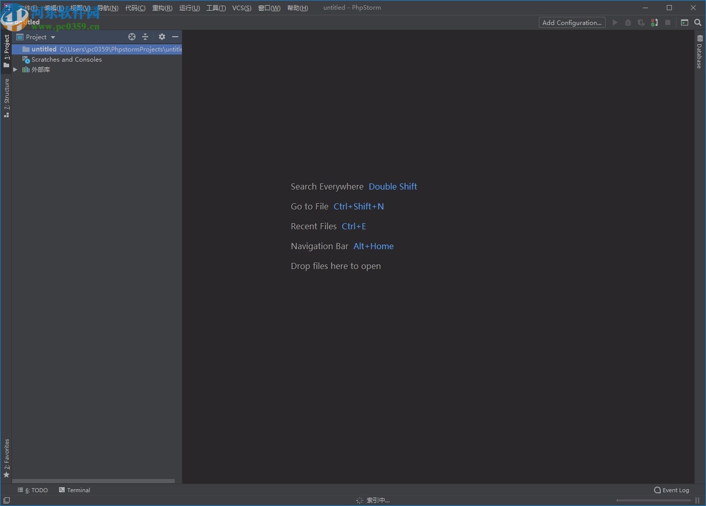Open the VCS(S) menu
Screen dimensions: 706x506
click(x=241, y=8)
